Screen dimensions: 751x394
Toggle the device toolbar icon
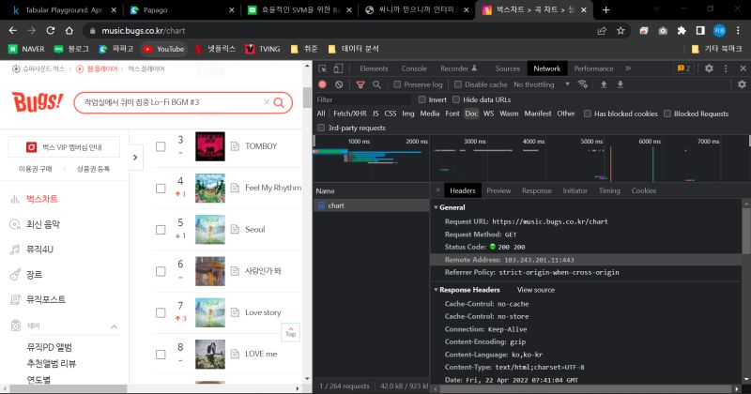(x=338, y=68)
